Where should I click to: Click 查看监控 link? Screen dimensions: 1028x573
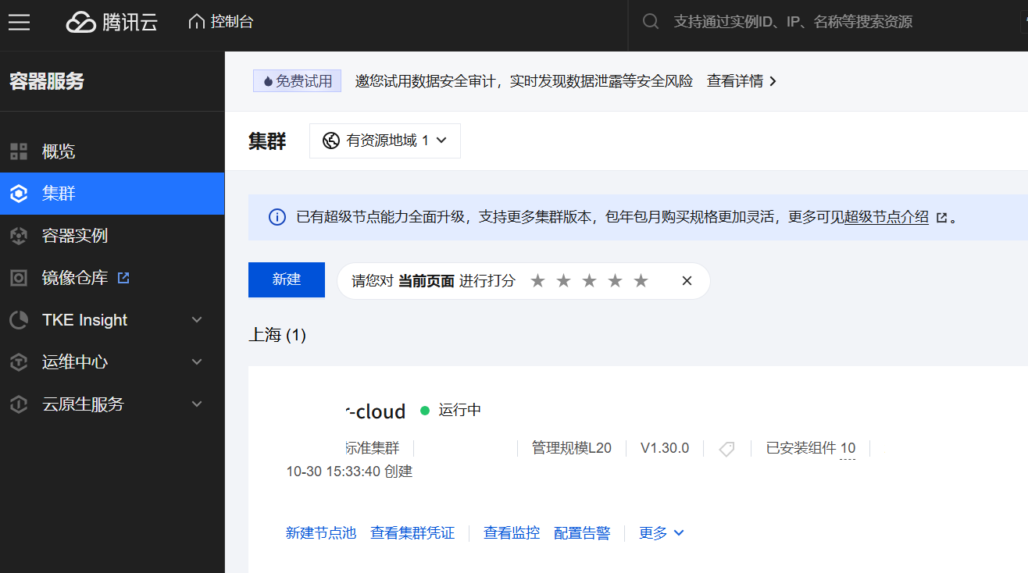[512, 532]
